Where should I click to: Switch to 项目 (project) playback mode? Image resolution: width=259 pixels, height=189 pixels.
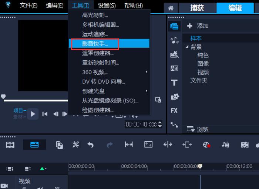(x=19, y=110)
